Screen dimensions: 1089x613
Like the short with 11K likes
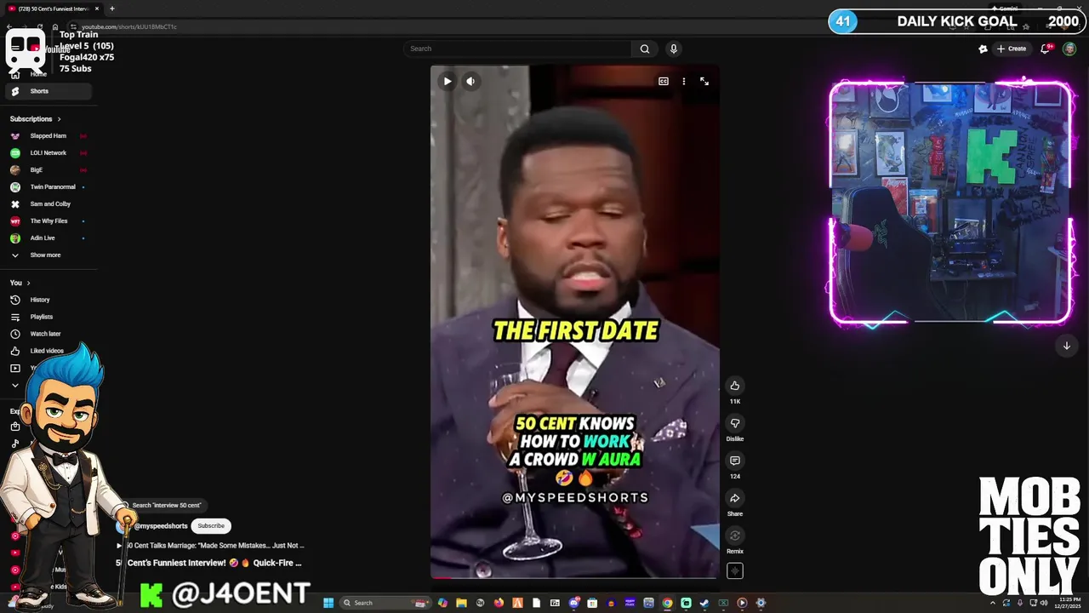tap(735, 386)
